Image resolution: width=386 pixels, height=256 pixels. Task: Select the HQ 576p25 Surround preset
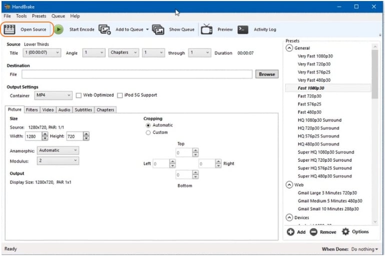point(318,136)
